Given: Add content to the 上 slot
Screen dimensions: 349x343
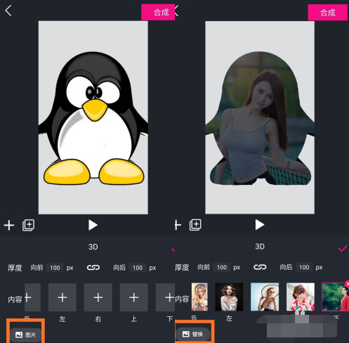Looking at the screenshot, I should [x=134, y=297].
